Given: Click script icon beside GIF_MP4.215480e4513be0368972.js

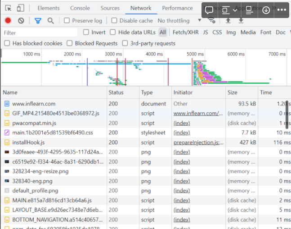Looking at the screenshot, I should [x=7, y=113].
